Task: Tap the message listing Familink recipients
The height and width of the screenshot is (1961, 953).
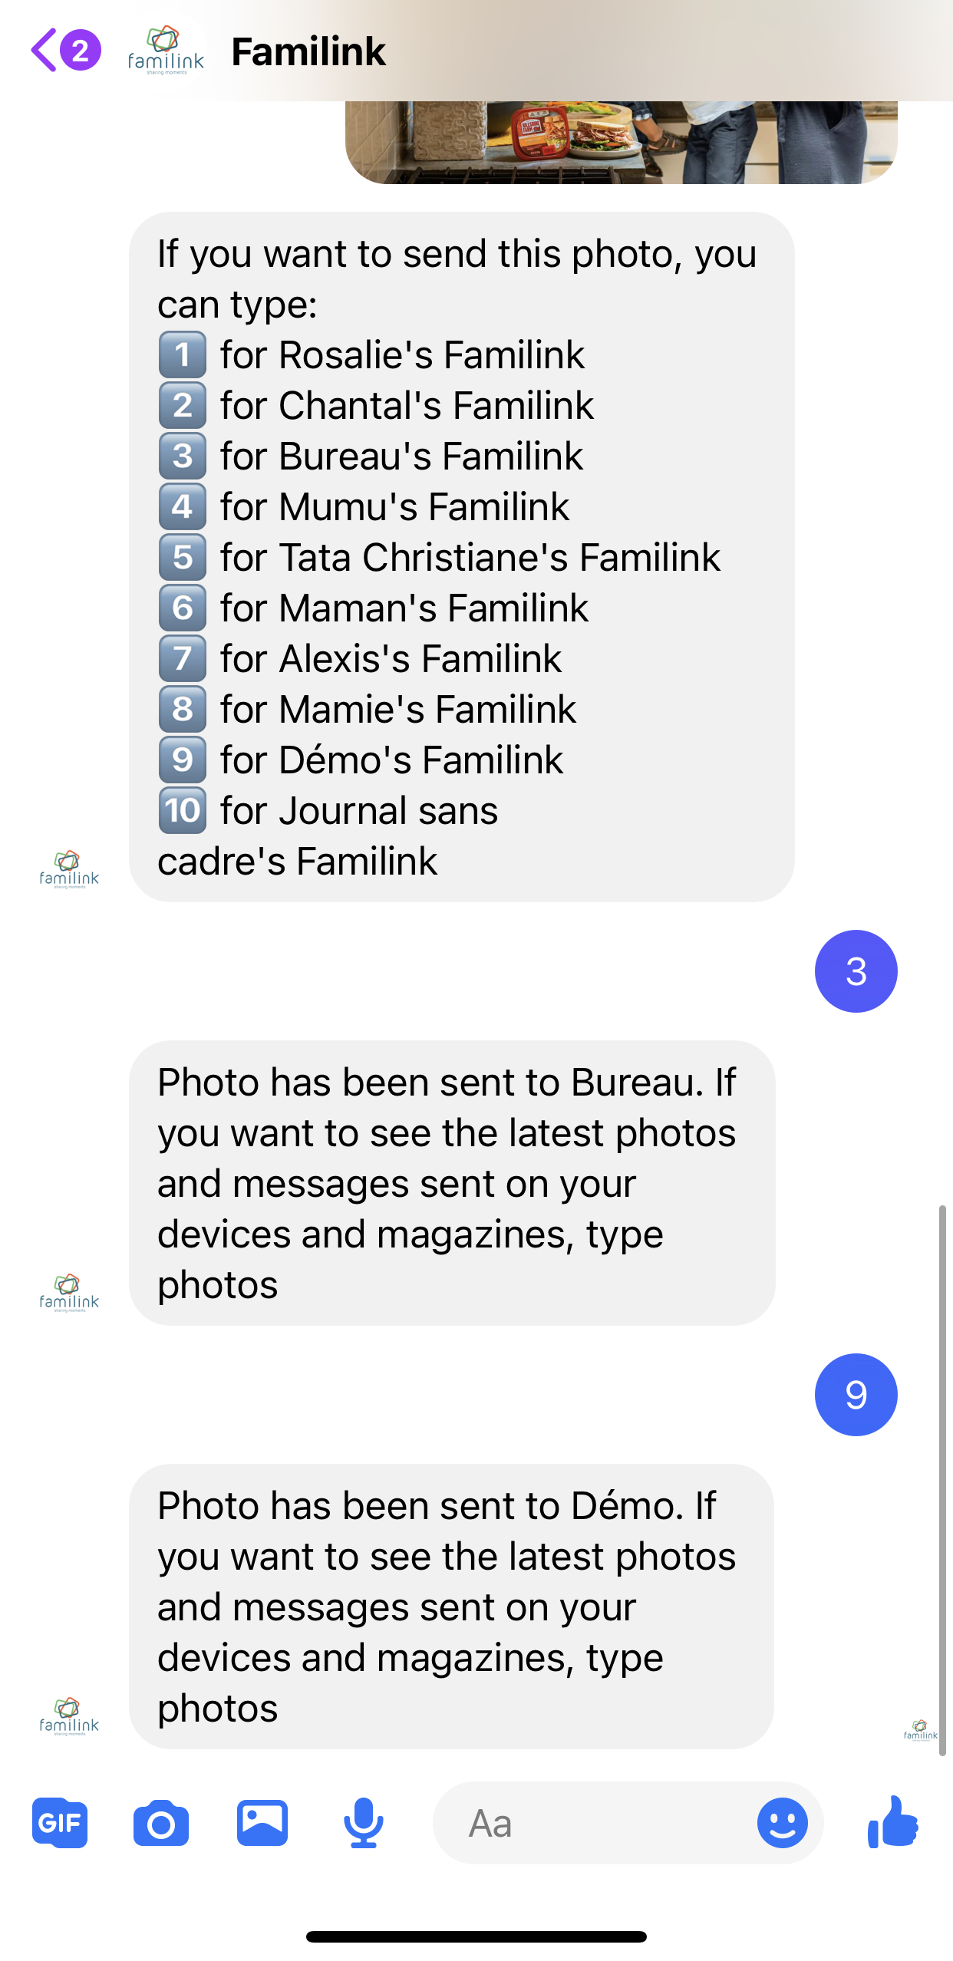Action: [x=462, y=557]
